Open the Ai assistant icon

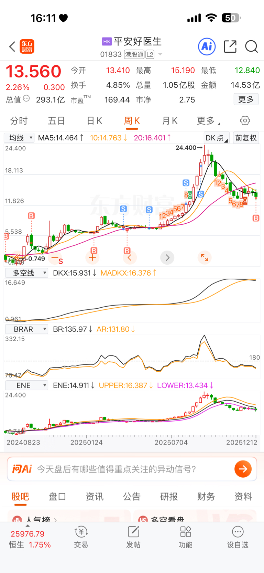pos(207,46)
